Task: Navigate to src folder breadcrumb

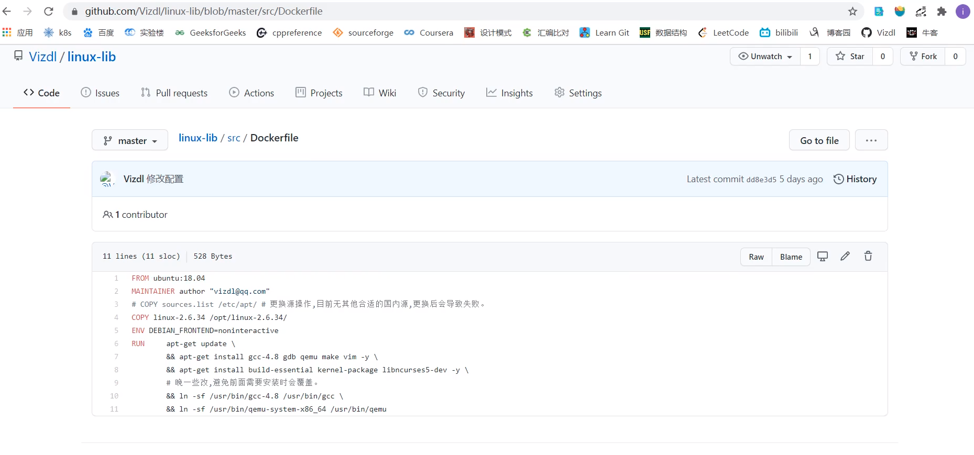Action: click(x=234, y=138)
